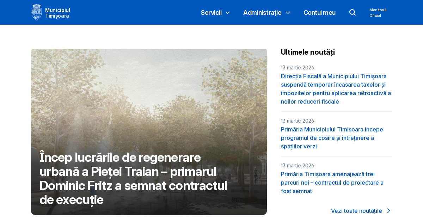
Task: Click the date above the parcuri noi article
Action: click(x=297, y=166)
